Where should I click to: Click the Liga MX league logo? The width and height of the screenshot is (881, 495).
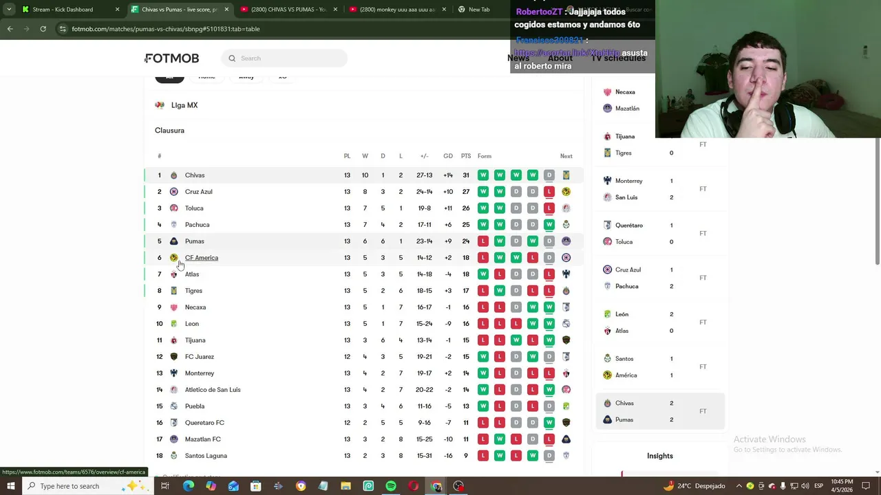pos(160,105)
